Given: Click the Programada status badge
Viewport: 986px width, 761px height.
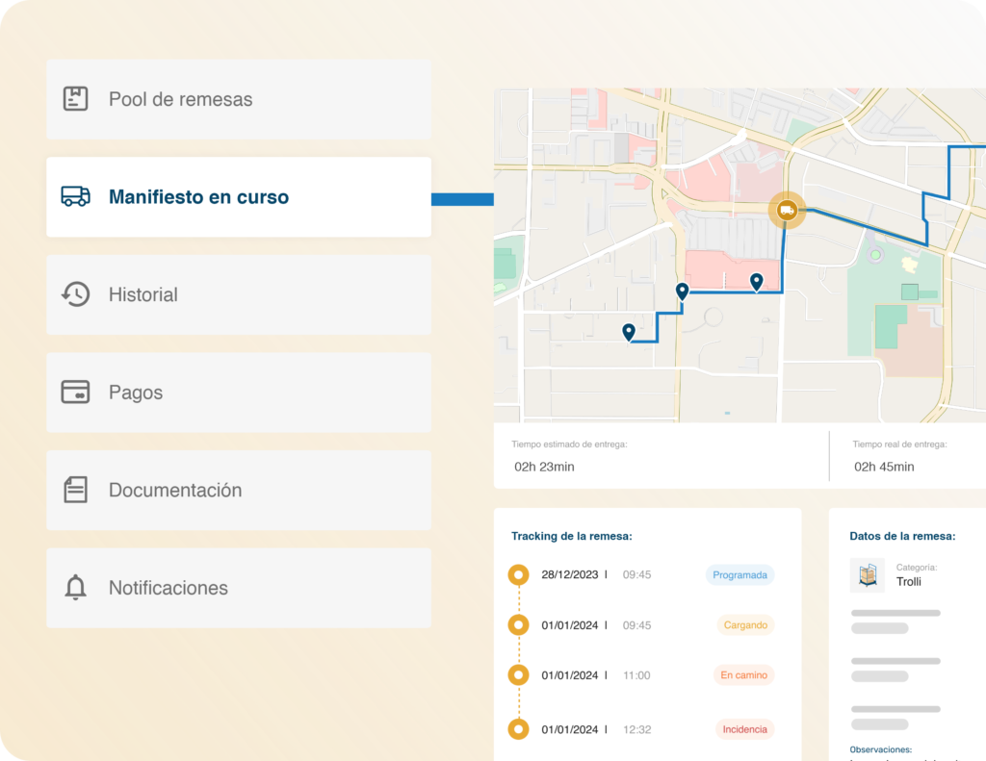Looking at the screenshot, I should point(739,575).
